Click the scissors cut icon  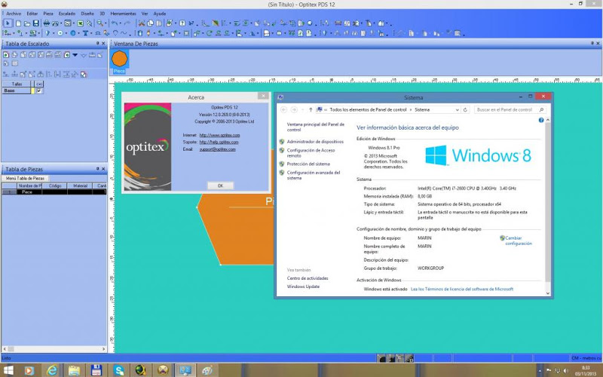[x=142, y=23]
